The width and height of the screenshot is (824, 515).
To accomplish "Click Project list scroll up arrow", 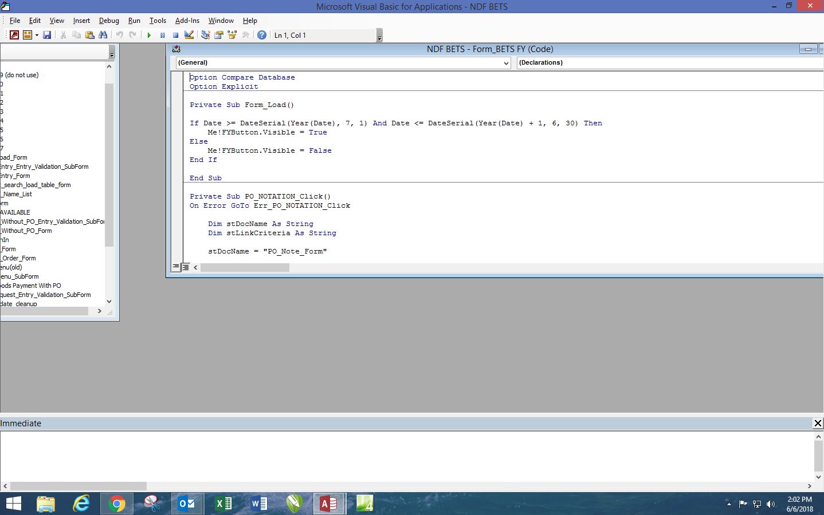I will point(109,66).
